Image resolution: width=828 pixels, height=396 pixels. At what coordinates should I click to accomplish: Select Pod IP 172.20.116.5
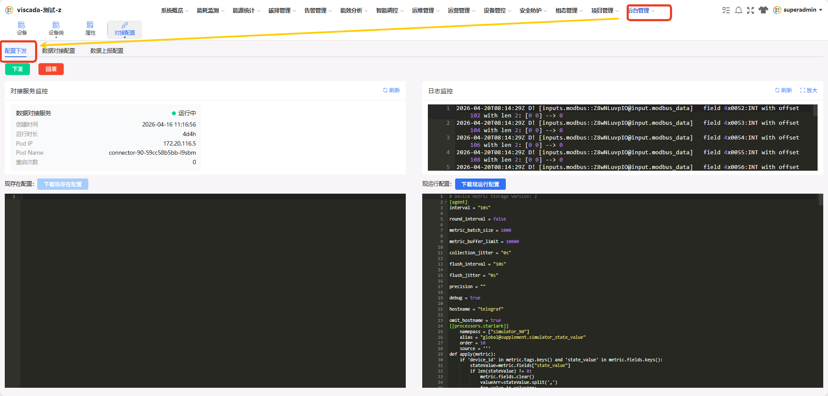click(x=179, y=143)
